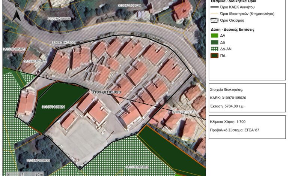Click parcel label 310970105021 in the dark green area
The image size is (289, 176).
(x=53, y=107)
